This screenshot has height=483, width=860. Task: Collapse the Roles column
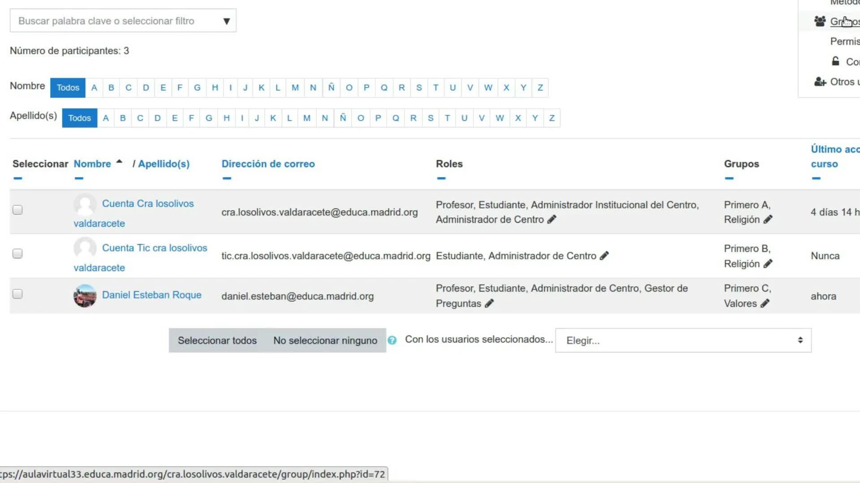[441, 178]
